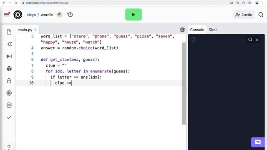Click line number 6 in gutter
This screenshot has height=150, width=267.
click(x=33, y=60)
